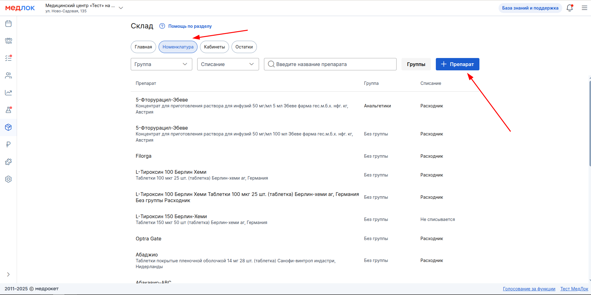Open the calendar icon in sidebar

(8, 23)
